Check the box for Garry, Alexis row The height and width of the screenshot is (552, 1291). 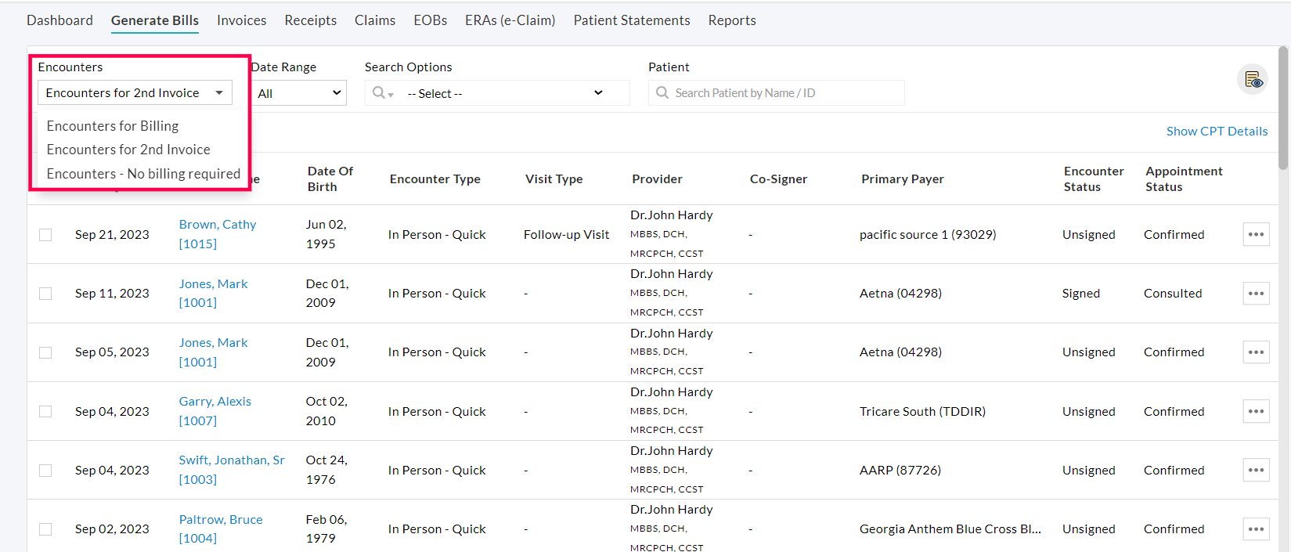click(x=45, y=412)
